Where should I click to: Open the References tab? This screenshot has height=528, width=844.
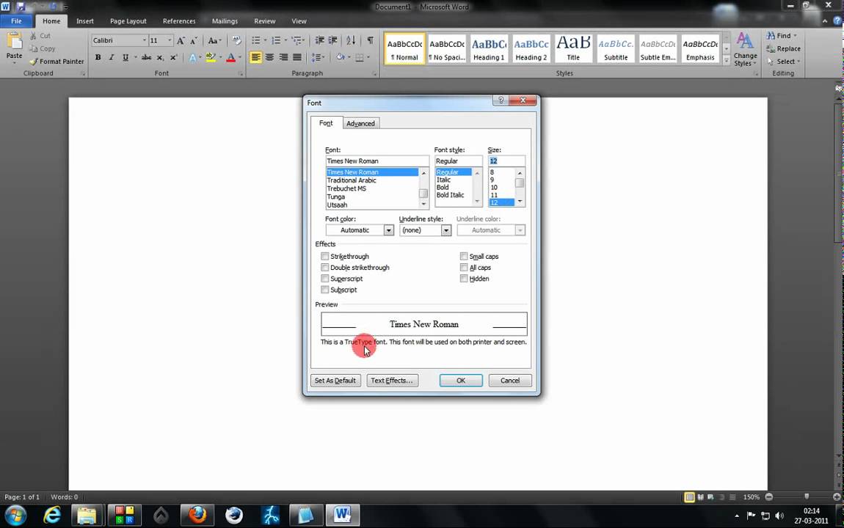[178, 21]
